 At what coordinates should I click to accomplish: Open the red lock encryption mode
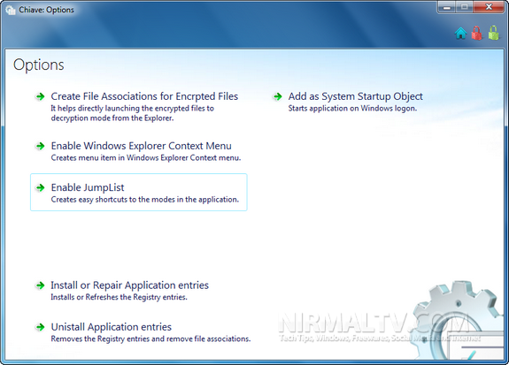(x=477, y=33)
